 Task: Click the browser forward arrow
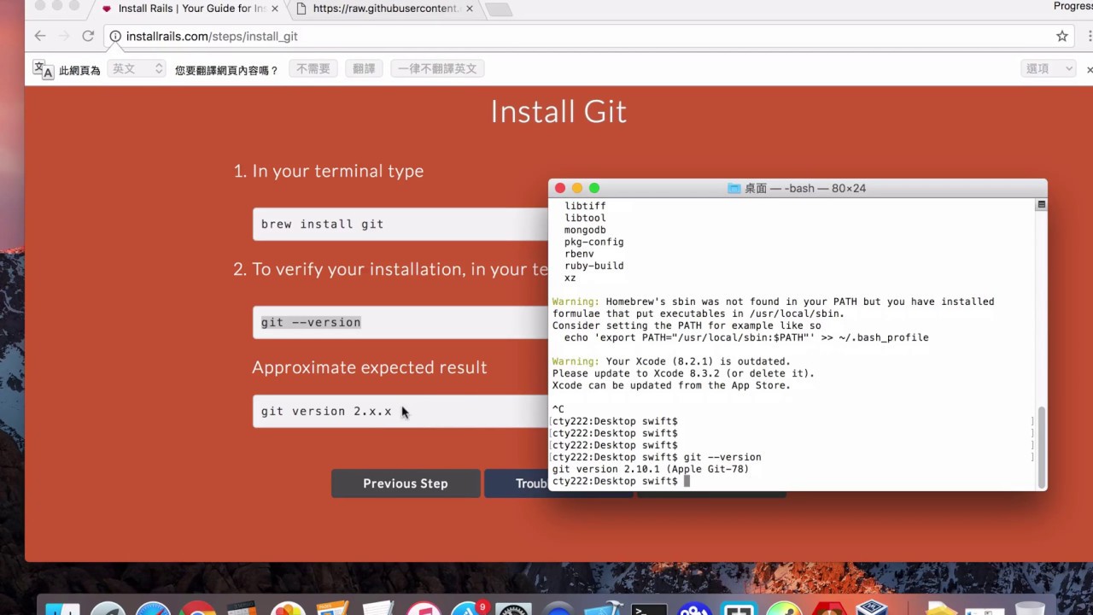click(x=64, y=36)
